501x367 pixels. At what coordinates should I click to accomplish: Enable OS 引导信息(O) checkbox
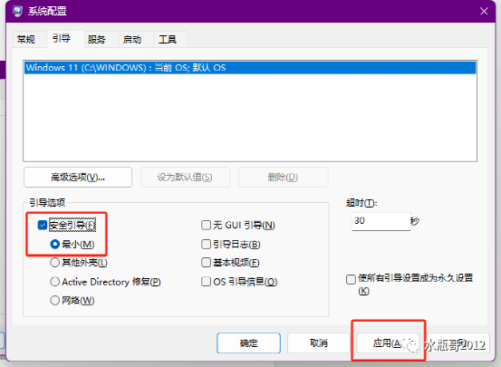point(206,282)
